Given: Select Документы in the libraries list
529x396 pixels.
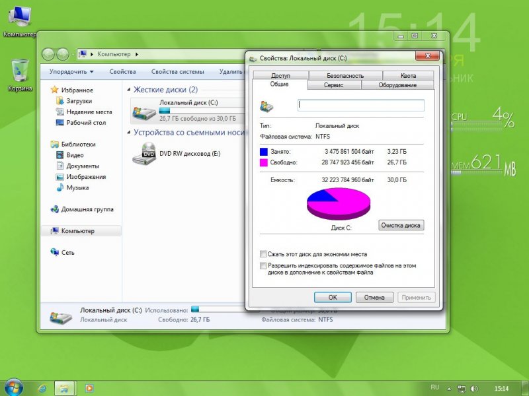Looking at the screenshot, I should 83,166.
